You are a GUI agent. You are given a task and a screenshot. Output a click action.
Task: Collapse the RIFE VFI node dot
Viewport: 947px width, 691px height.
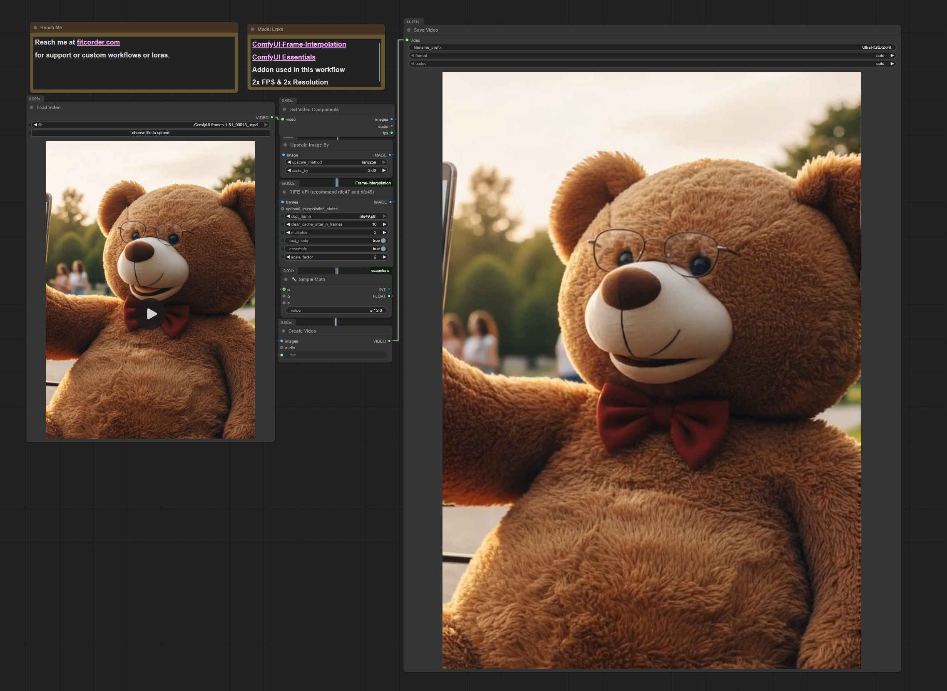click(284, 192)
